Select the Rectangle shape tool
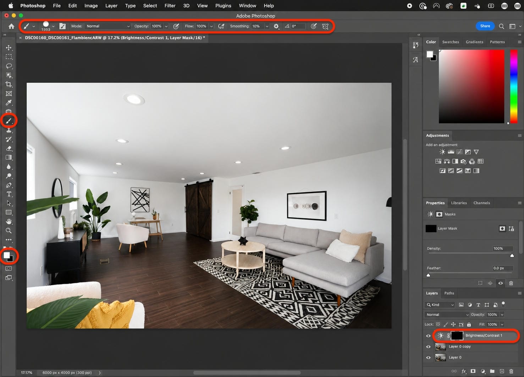This screenshot has width=524, height=377. (9, 212)
